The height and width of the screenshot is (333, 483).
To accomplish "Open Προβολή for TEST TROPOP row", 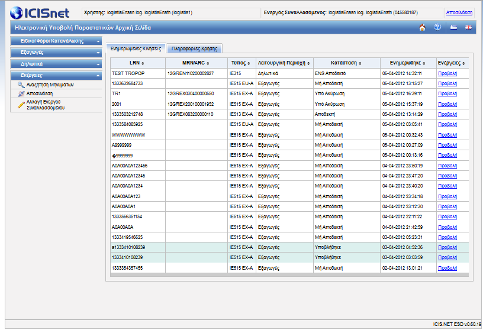I will coord(447,73).
